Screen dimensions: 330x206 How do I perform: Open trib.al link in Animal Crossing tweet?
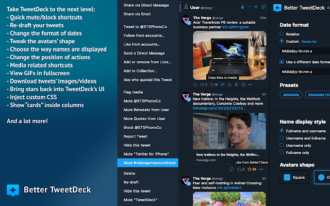(229, 187)
